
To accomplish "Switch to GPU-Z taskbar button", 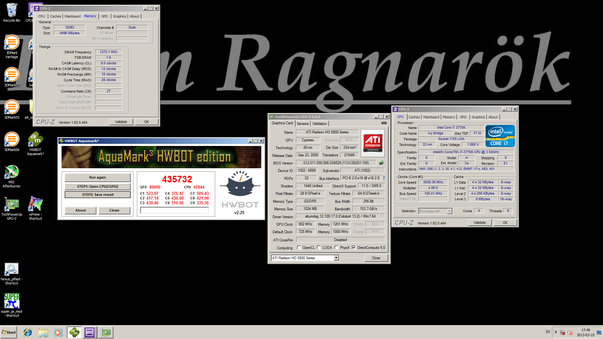I will tap(106, 332).
